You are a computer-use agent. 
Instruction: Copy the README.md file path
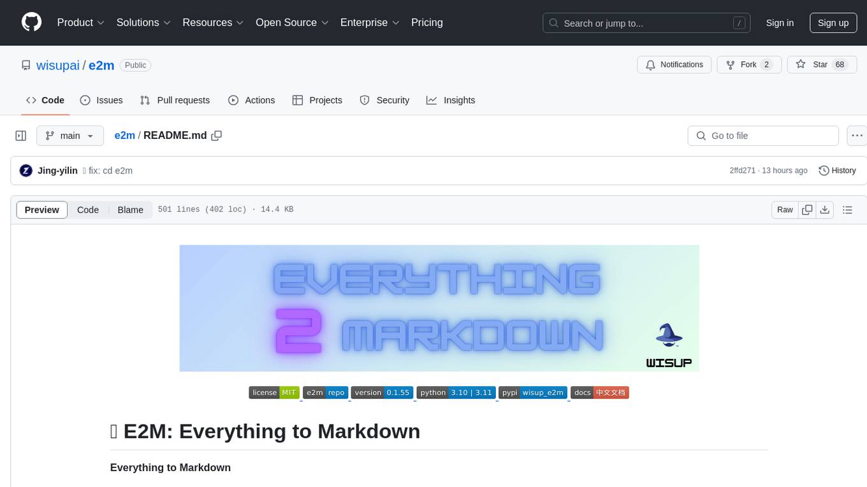click(217, 136)
